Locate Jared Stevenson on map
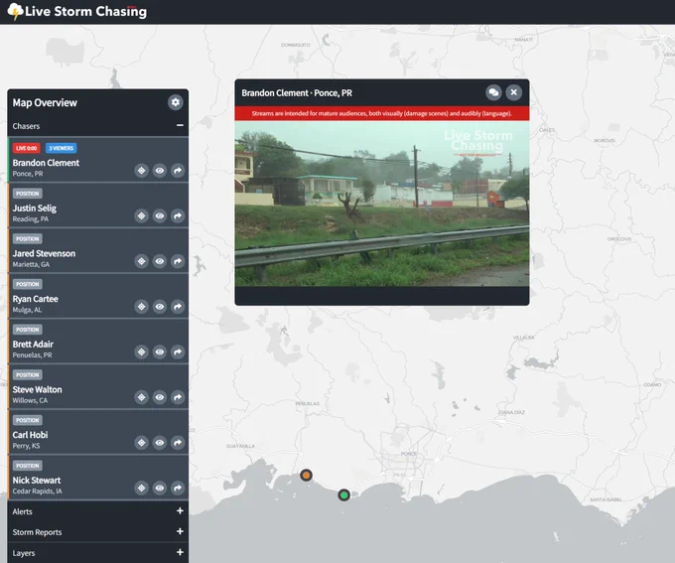Image resolution: width=675 pixels, height=563 pixels. [141, 261]
